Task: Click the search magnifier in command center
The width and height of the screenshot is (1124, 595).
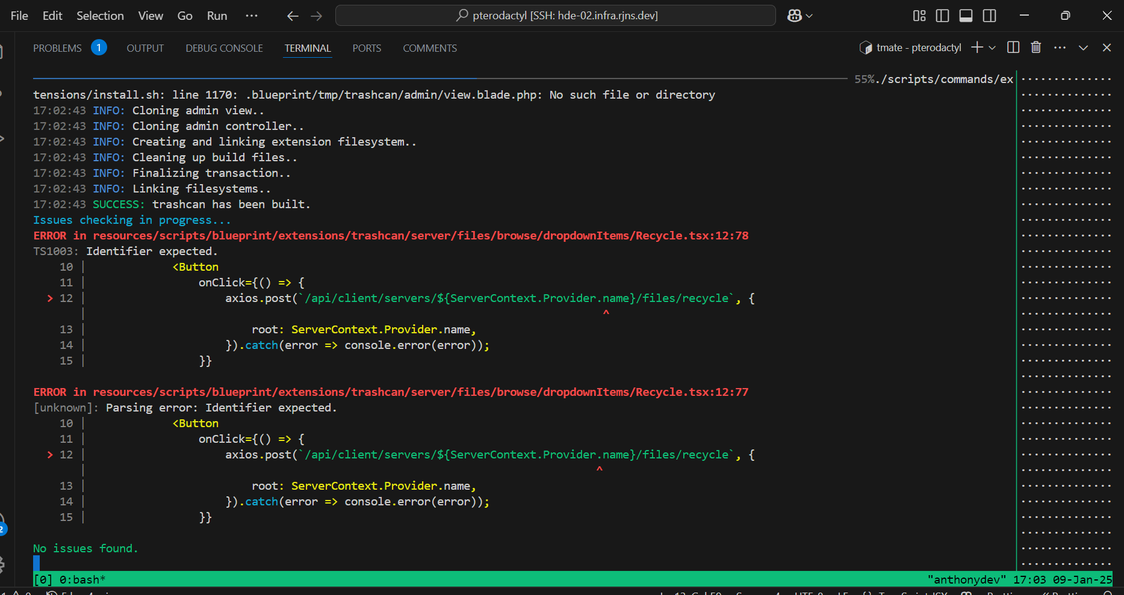Action: (x=462, y=16)
